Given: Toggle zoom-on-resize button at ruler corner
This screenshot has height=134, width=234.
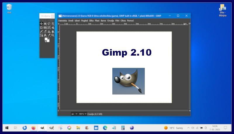Looking at the screenshot, I should pos(190,24).
